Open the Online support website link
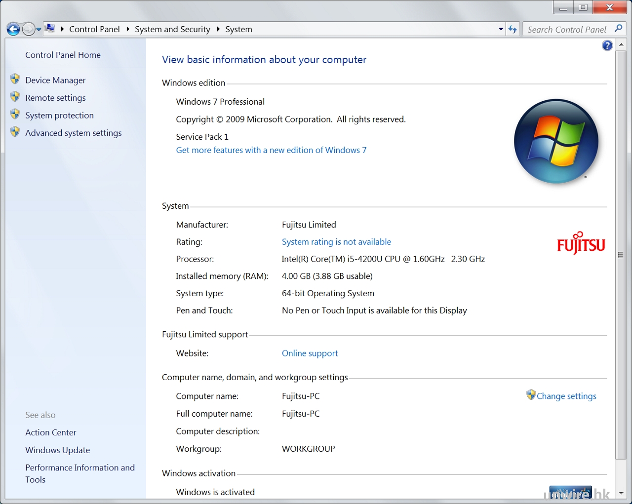This screenshot has width=632, height=504. point(310,353)
